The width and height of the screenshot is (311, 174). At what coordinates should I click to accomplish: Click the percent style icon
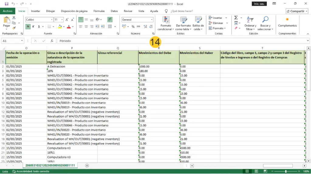[133, 27]
